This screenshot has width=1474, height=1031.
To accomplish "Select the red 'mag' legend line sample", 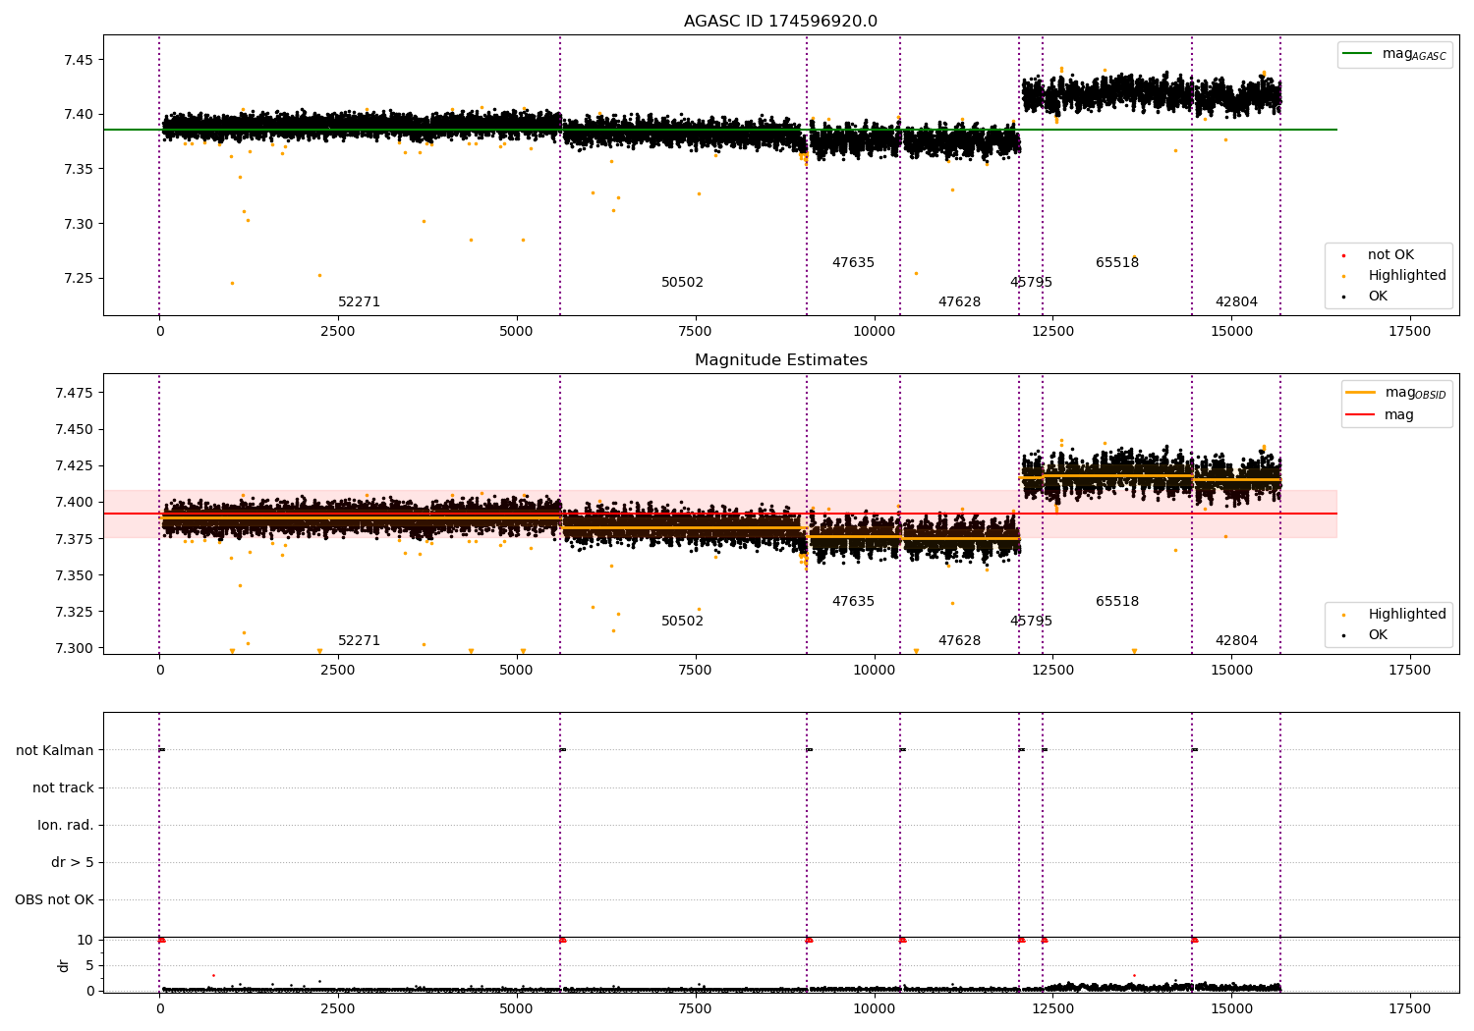I will point(1361,414).
